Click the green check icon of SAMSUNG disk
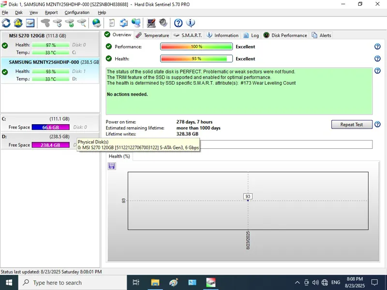Image resolution: width=387 pixels, height=290 pixels. [x=5, y=72]
